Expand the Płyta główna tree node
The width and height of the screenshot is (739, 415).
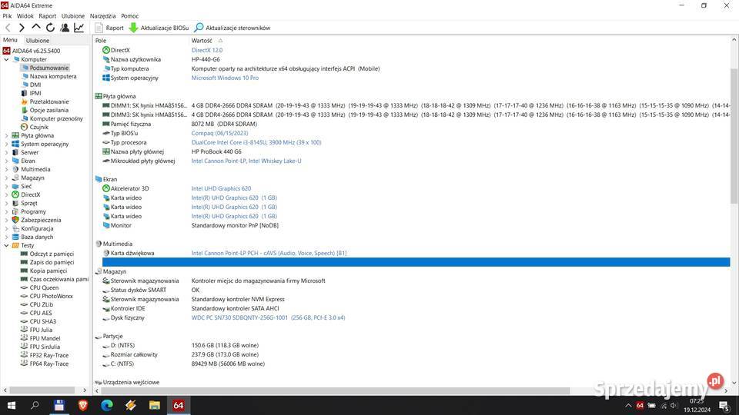[7, 135]
